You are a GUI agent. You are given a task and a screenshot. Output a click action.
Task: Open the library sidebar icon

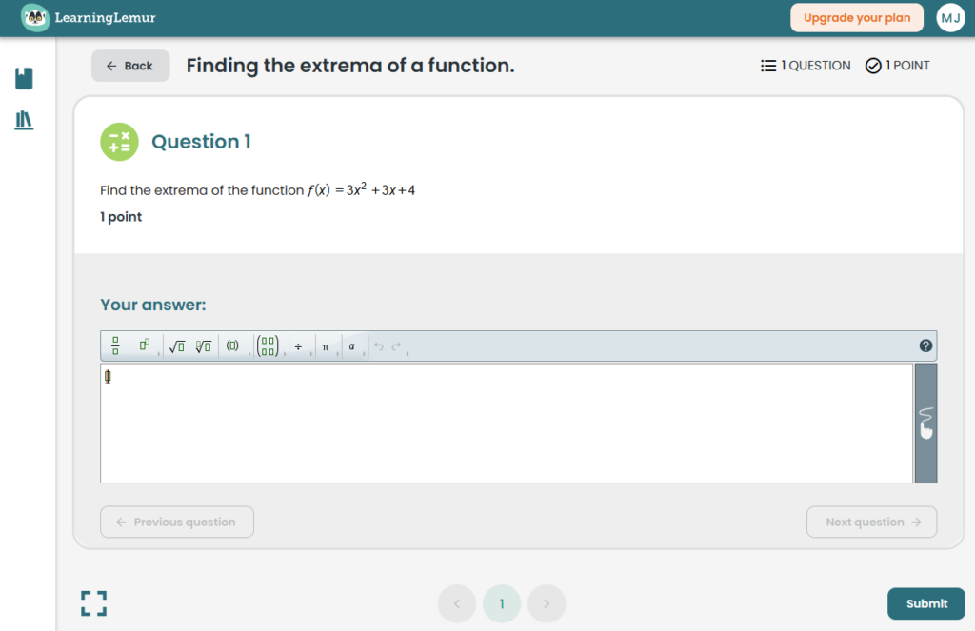[x=24, y=121]
